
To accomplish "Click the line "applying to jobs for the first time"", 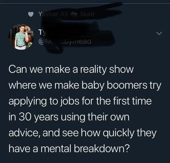I will (80, 102).
